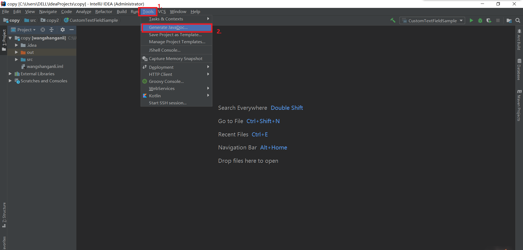Click the Ctrl+Shift+N shortcut hint
523x250 pixels.
tap(263, 121)
